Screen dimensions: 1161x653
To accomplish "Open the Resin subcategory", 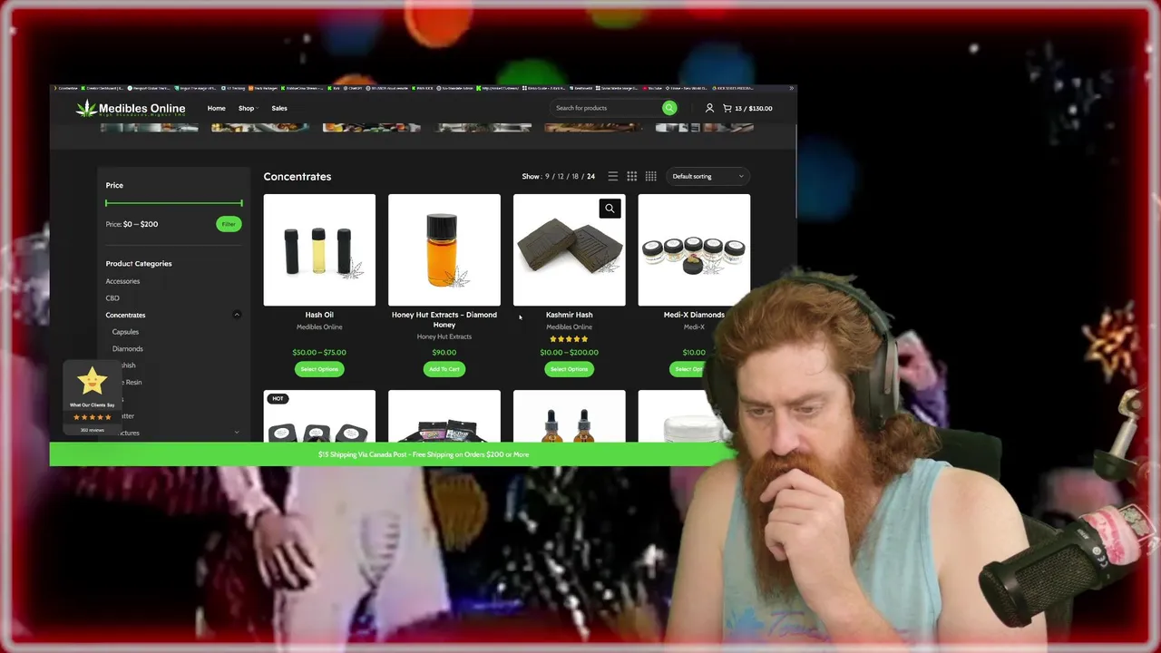I will click(132, 382).
